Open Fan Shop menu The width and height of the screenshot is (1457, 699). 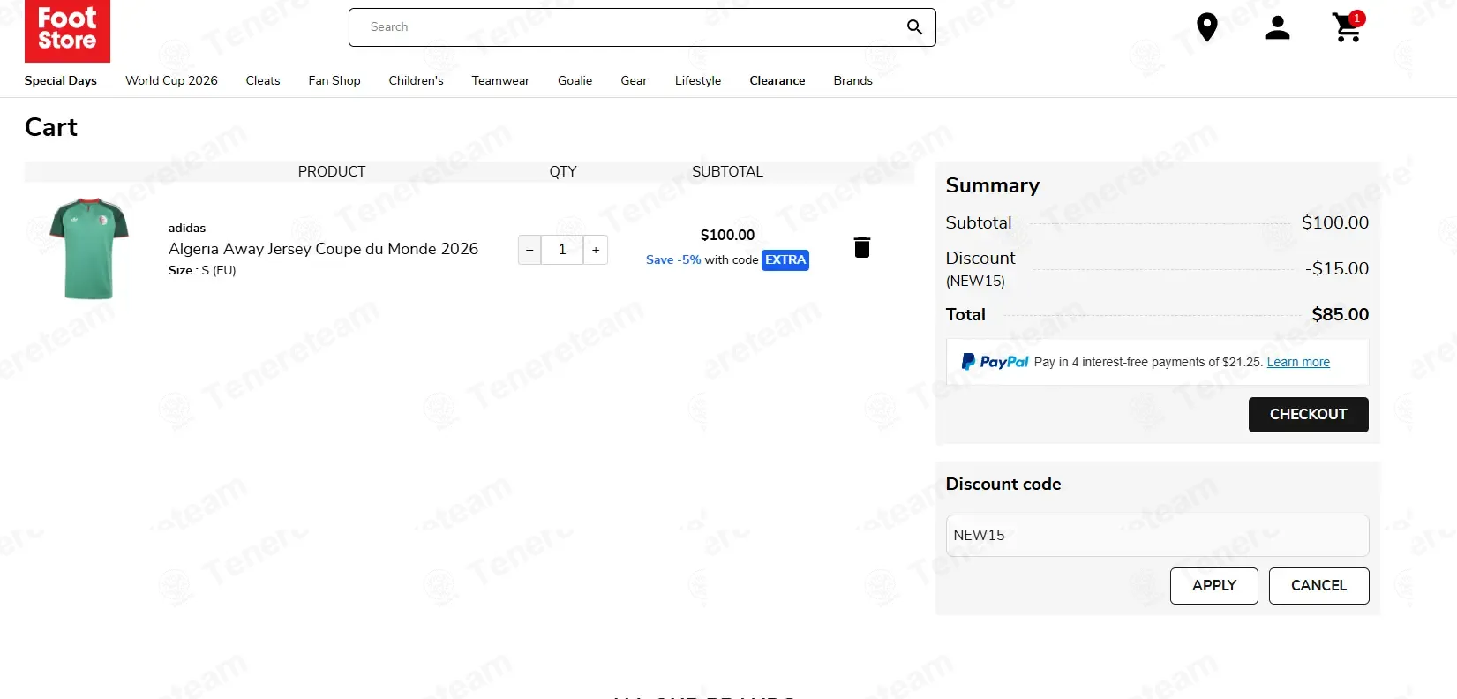[334, 80]
